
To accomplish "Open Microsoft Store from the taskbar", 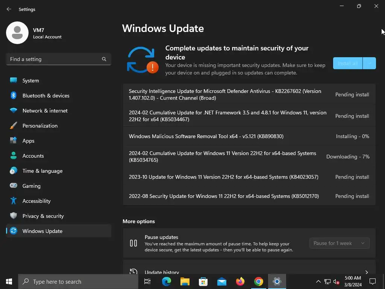I will (203, 281).
